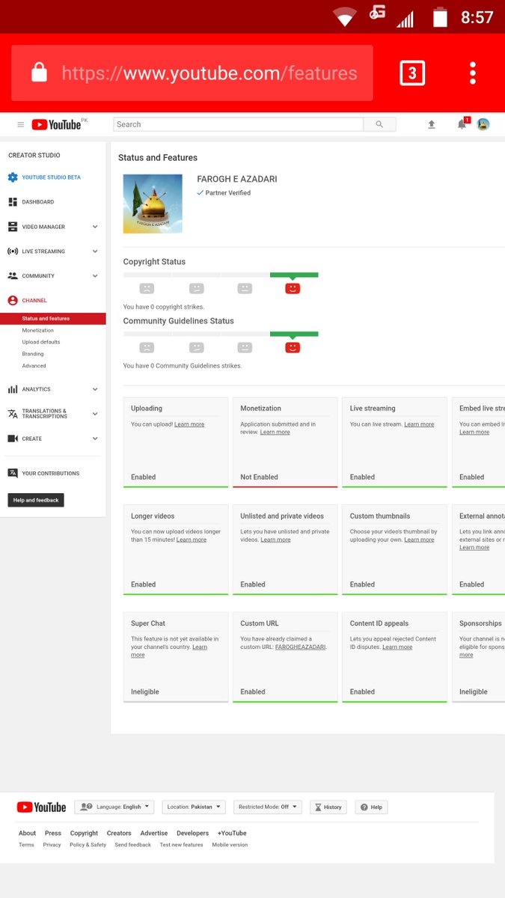The width and height of the screenshot is (505, 898).
Task: Open the Language: English dropdown
Action: tap(114, 807)
